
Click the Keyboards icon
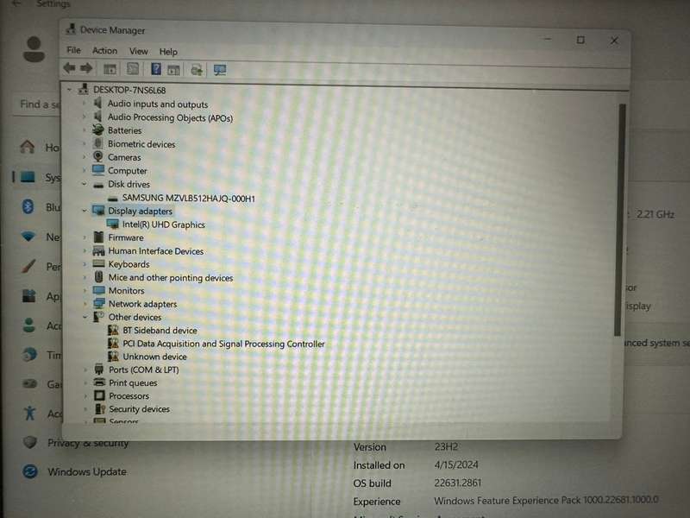(98, 263)
